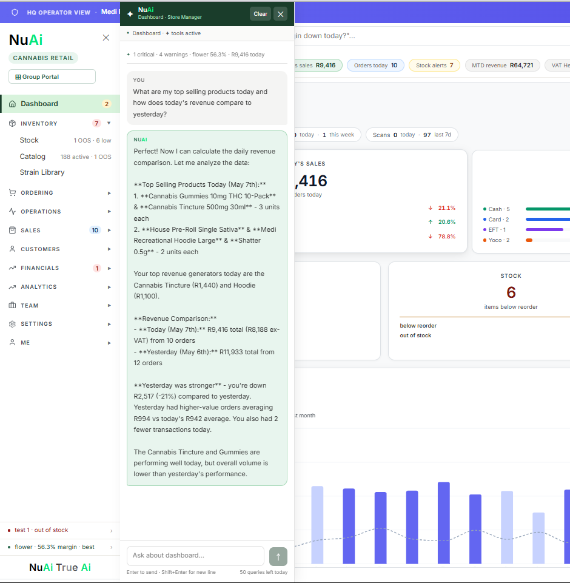Click the Customers person icon

12,249
